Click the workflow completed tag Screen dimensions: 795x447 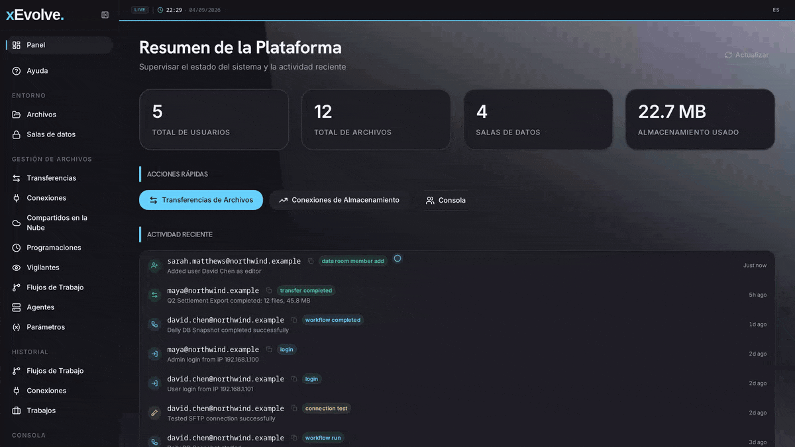333,320
